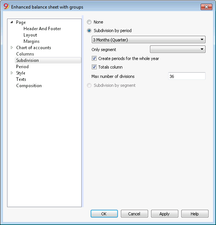Select the None radio option
The height and width of the screenshot is (225, 216).
tap(89, 22)
